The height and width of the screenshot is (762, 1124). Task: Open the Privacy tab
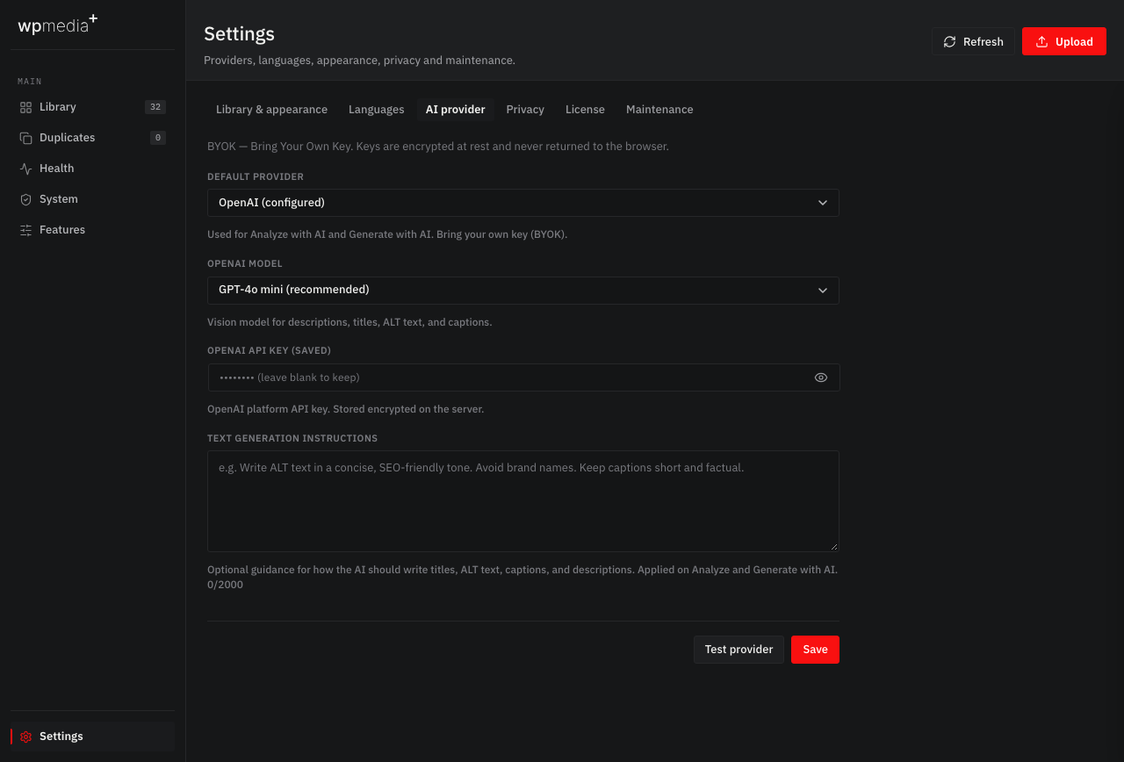(525, 110)
